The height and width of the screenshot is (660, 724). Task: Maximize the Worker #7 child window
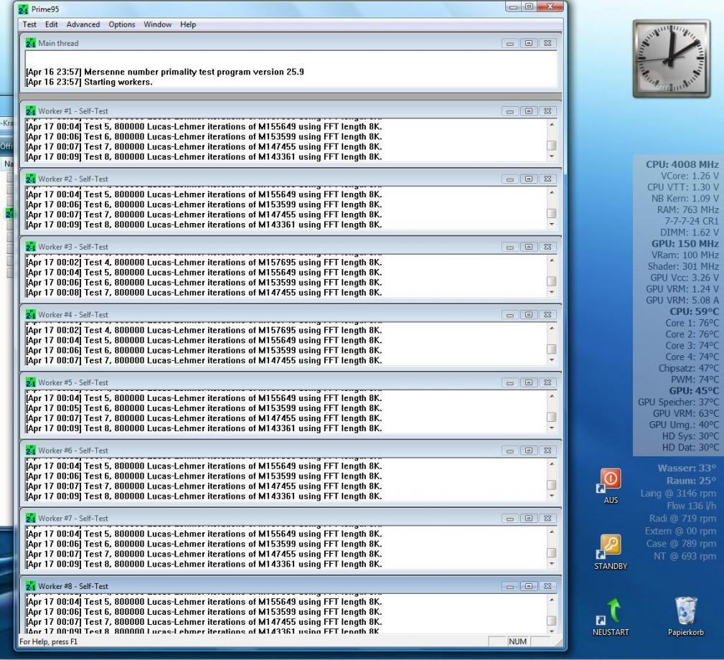[529, 518]
